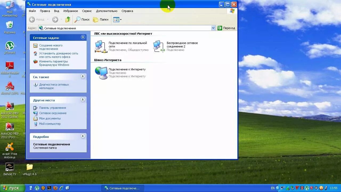Click the Network Connections window title bar icon
This screenshot has height=192, width=341.
tap(29, 5)
